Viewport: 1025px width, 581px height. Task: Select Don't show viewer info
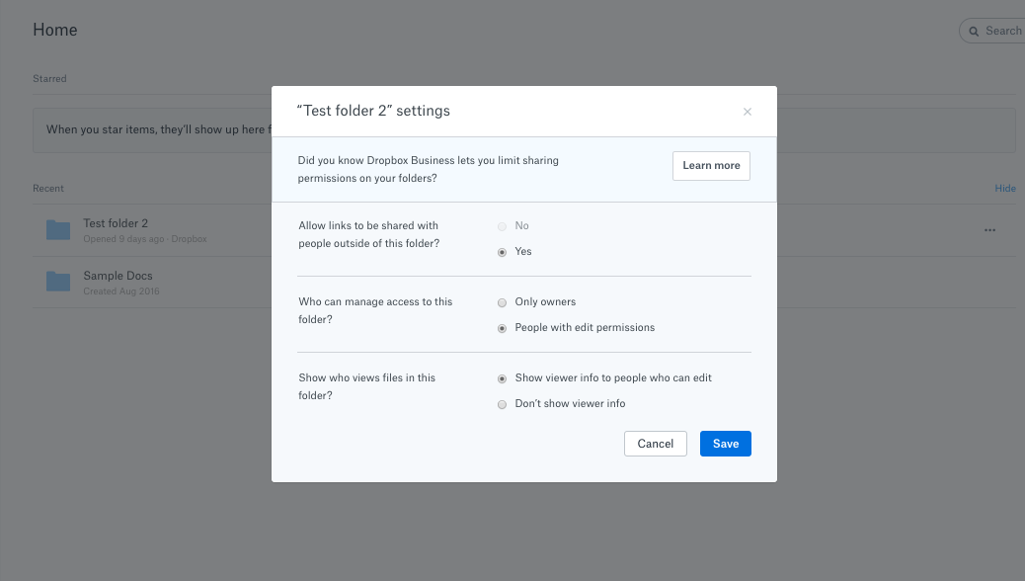(503, 404)
